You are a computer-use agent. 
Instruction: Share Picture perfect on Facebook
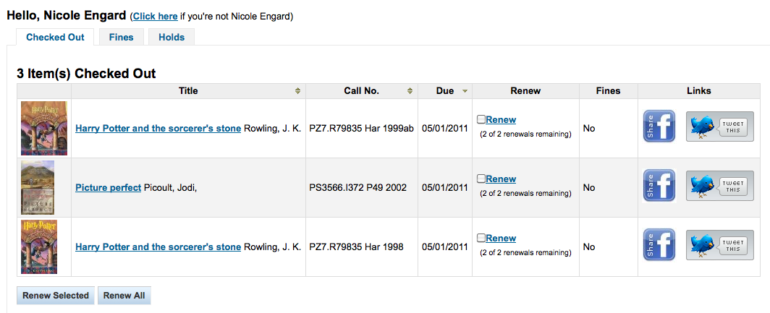[659, 186]
